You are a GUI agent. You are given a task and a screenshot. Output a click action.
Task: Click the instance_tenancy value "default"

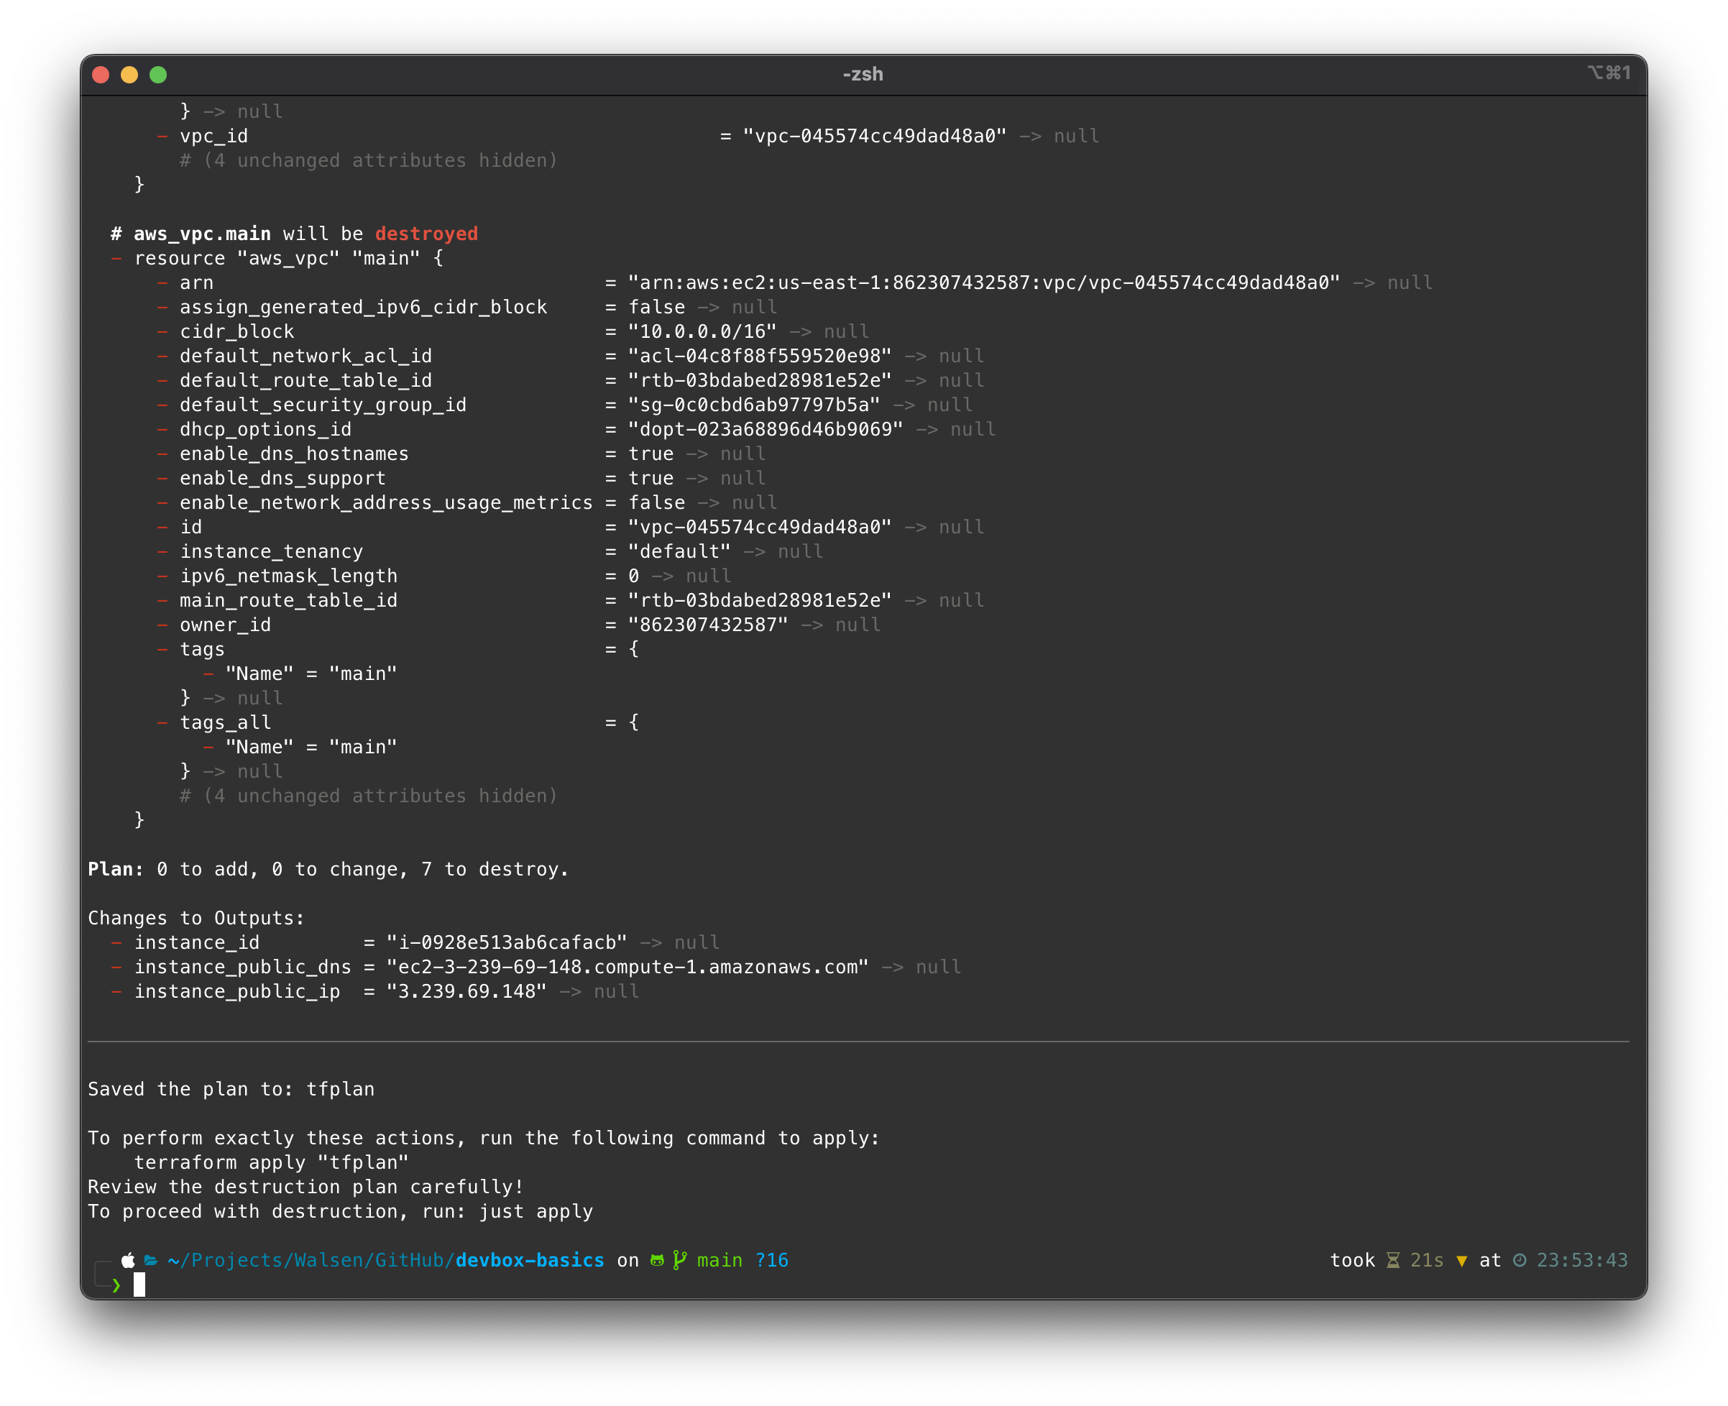(679, 551)
